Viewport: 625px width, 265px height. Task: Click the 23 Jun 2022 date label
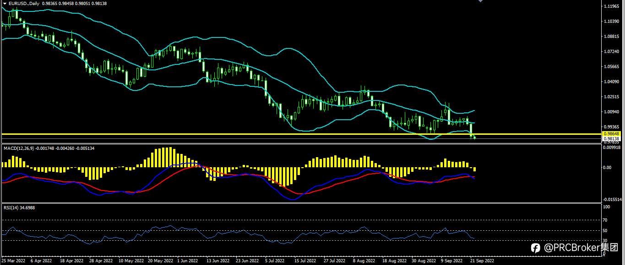pos(248,261)
